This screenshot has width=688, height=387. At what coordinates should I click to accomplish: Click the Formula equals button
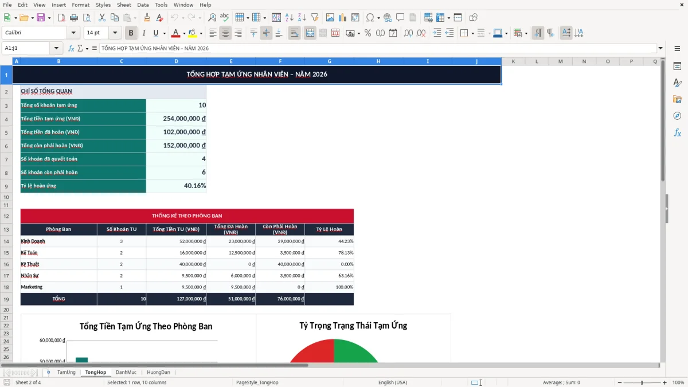95,48
